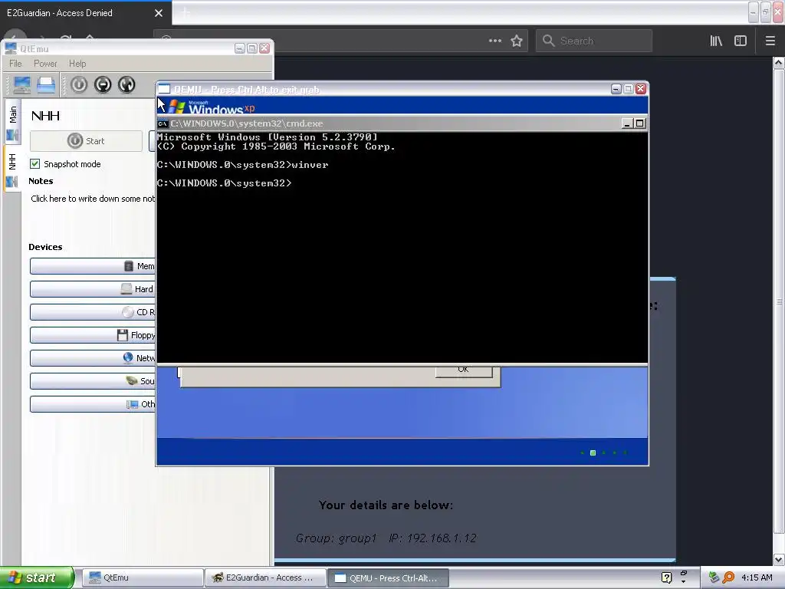Screen dimensions: 785x589
Task: Expand the Sound device section
Action: (x=93, y=381)
